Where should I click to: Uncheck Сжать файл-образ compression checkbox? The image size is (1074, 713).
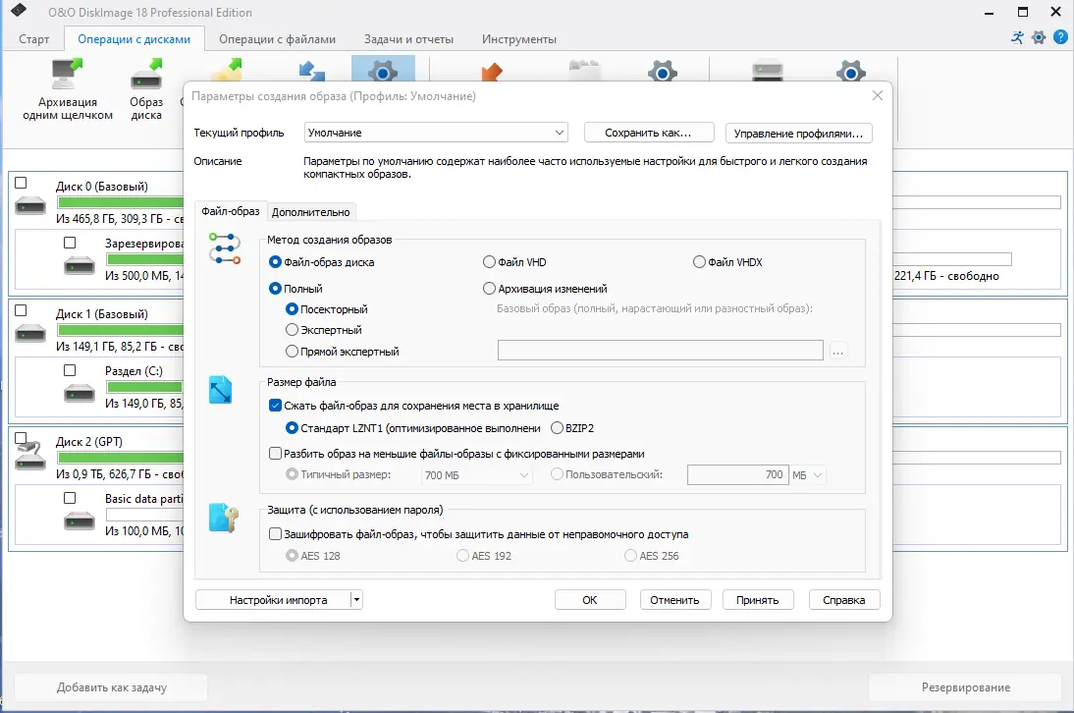coord(275,406)
